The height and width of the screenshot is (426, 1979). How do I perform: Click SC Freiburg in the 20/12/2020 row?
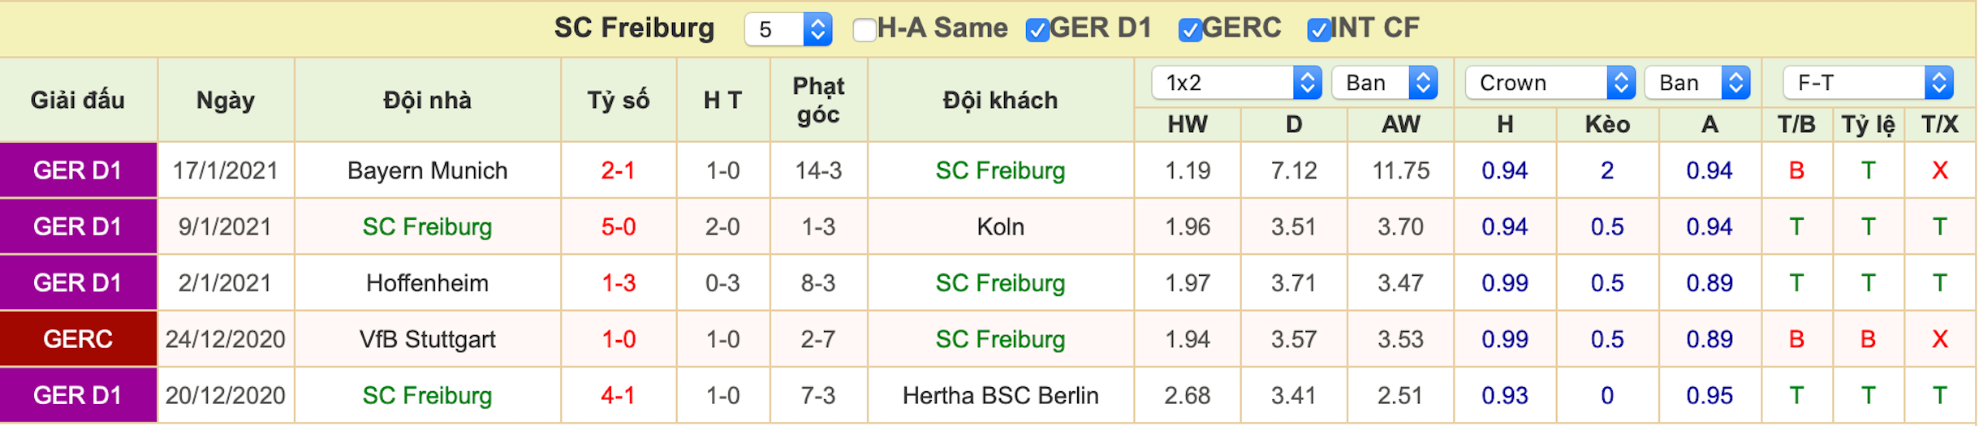[x=428, y=395]
